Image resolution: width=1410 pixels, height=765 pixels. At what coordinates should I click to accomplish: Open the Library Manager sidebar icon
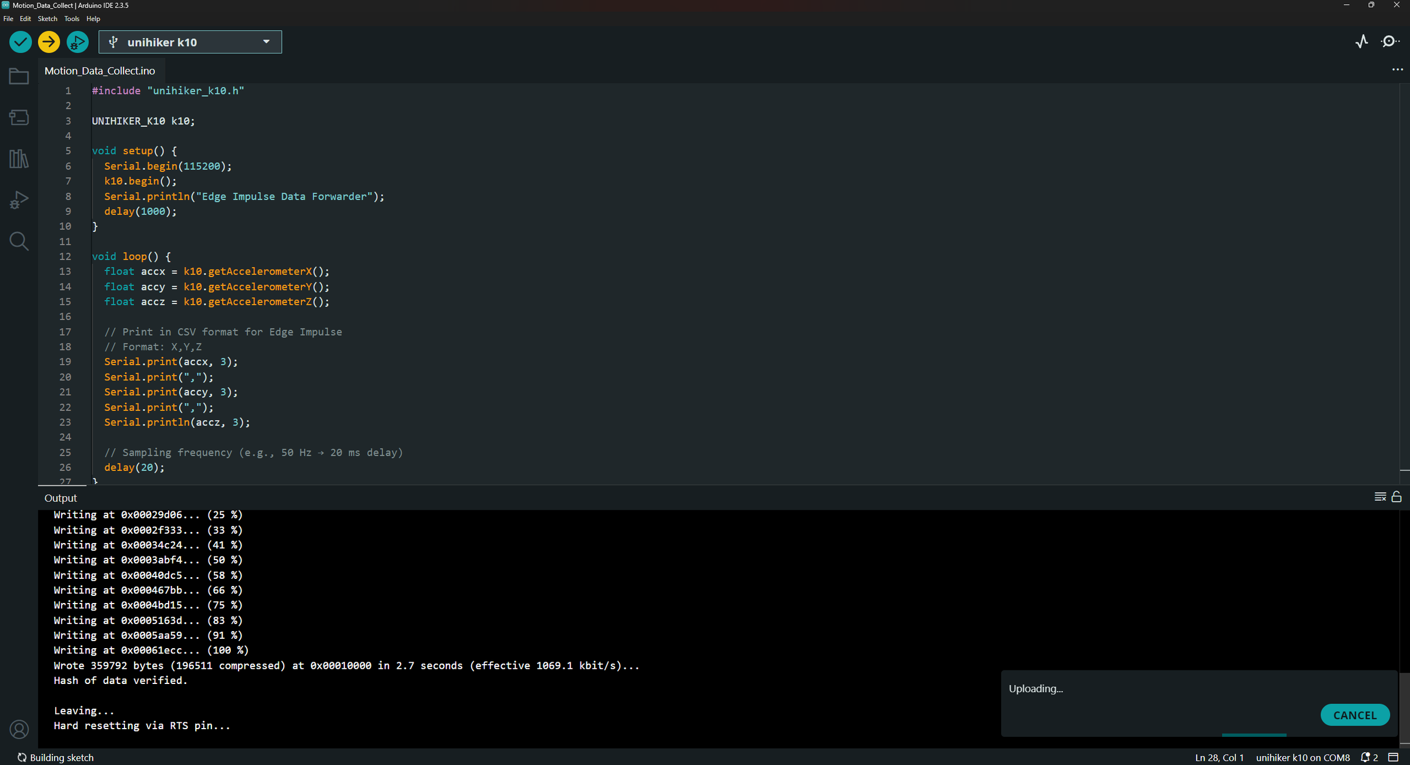click(x=19, y=159)
